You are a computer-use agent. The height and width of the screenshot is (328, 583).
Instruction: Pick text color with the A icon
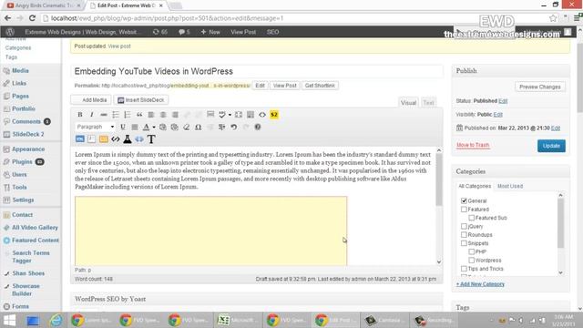[146, 127]
